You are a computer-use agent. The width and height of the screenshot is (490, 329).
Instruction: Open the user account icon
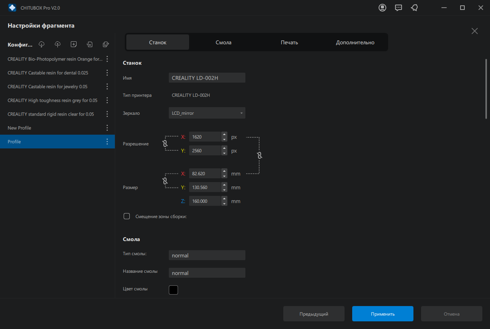tap(382, 8)
